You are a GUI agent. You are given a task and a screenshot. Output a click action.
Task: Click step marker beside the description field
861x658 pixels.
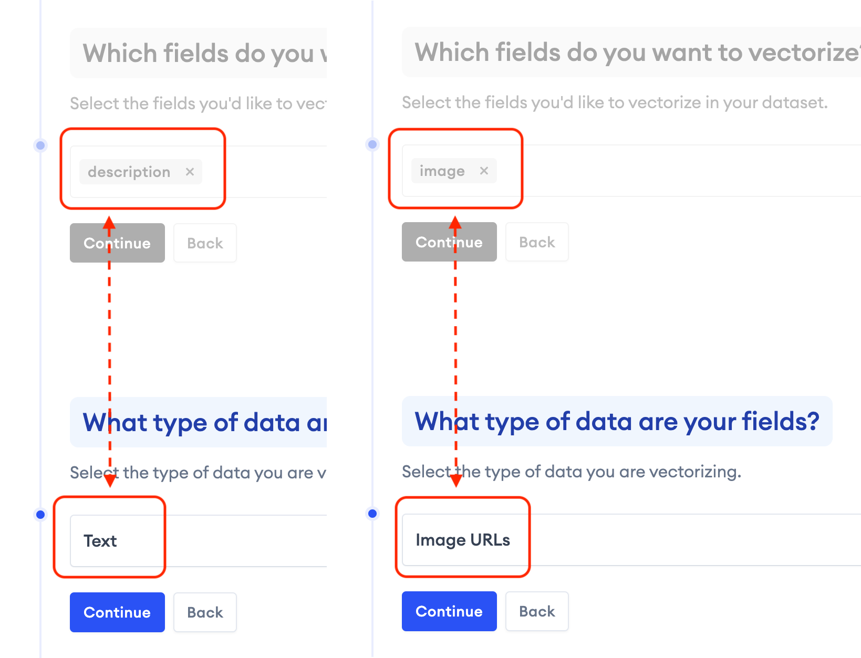[40, 145]
